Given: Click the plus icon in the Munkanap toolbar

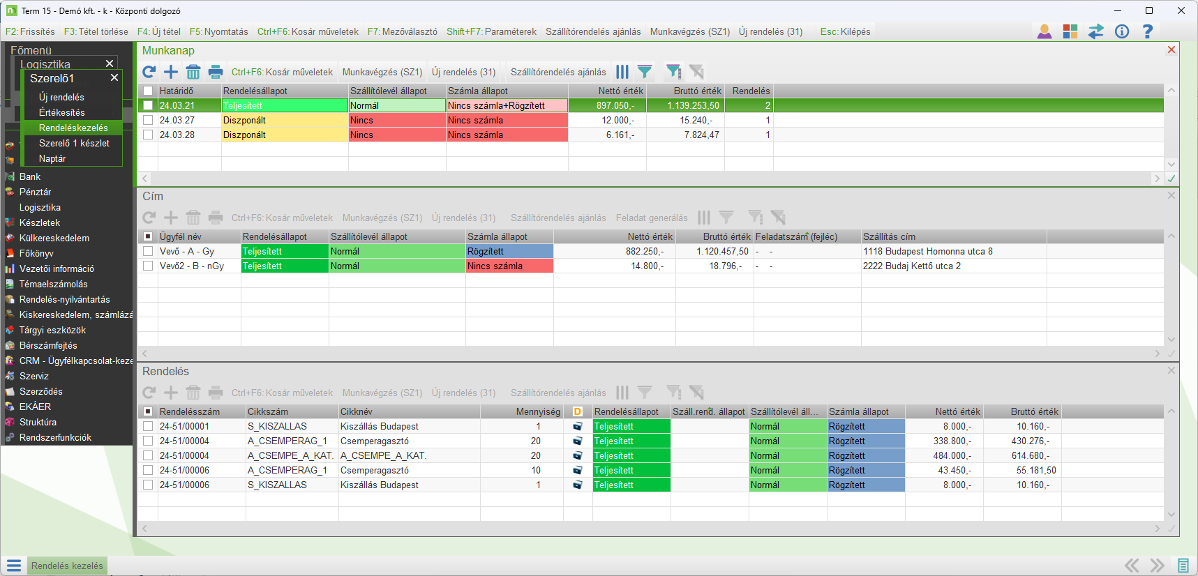Looking at the screenshot, I should tap(171, 72).
